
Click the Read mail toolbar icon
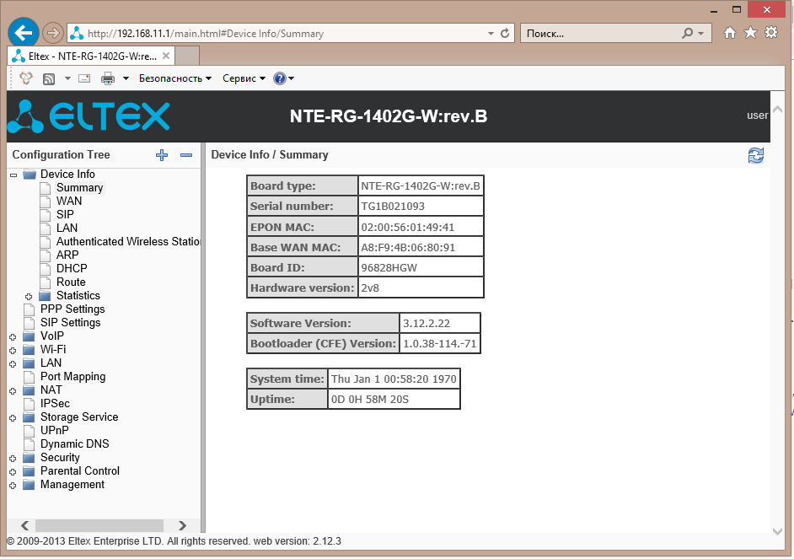click(84, 78)
